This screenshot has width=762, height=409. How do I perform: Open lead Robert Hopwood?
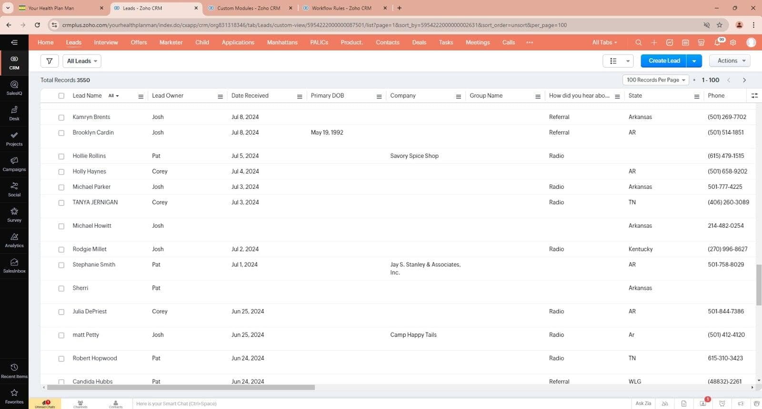coord(95,358)
